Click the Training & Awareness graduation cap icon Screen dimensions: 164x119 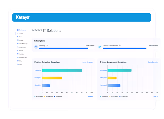100,47
